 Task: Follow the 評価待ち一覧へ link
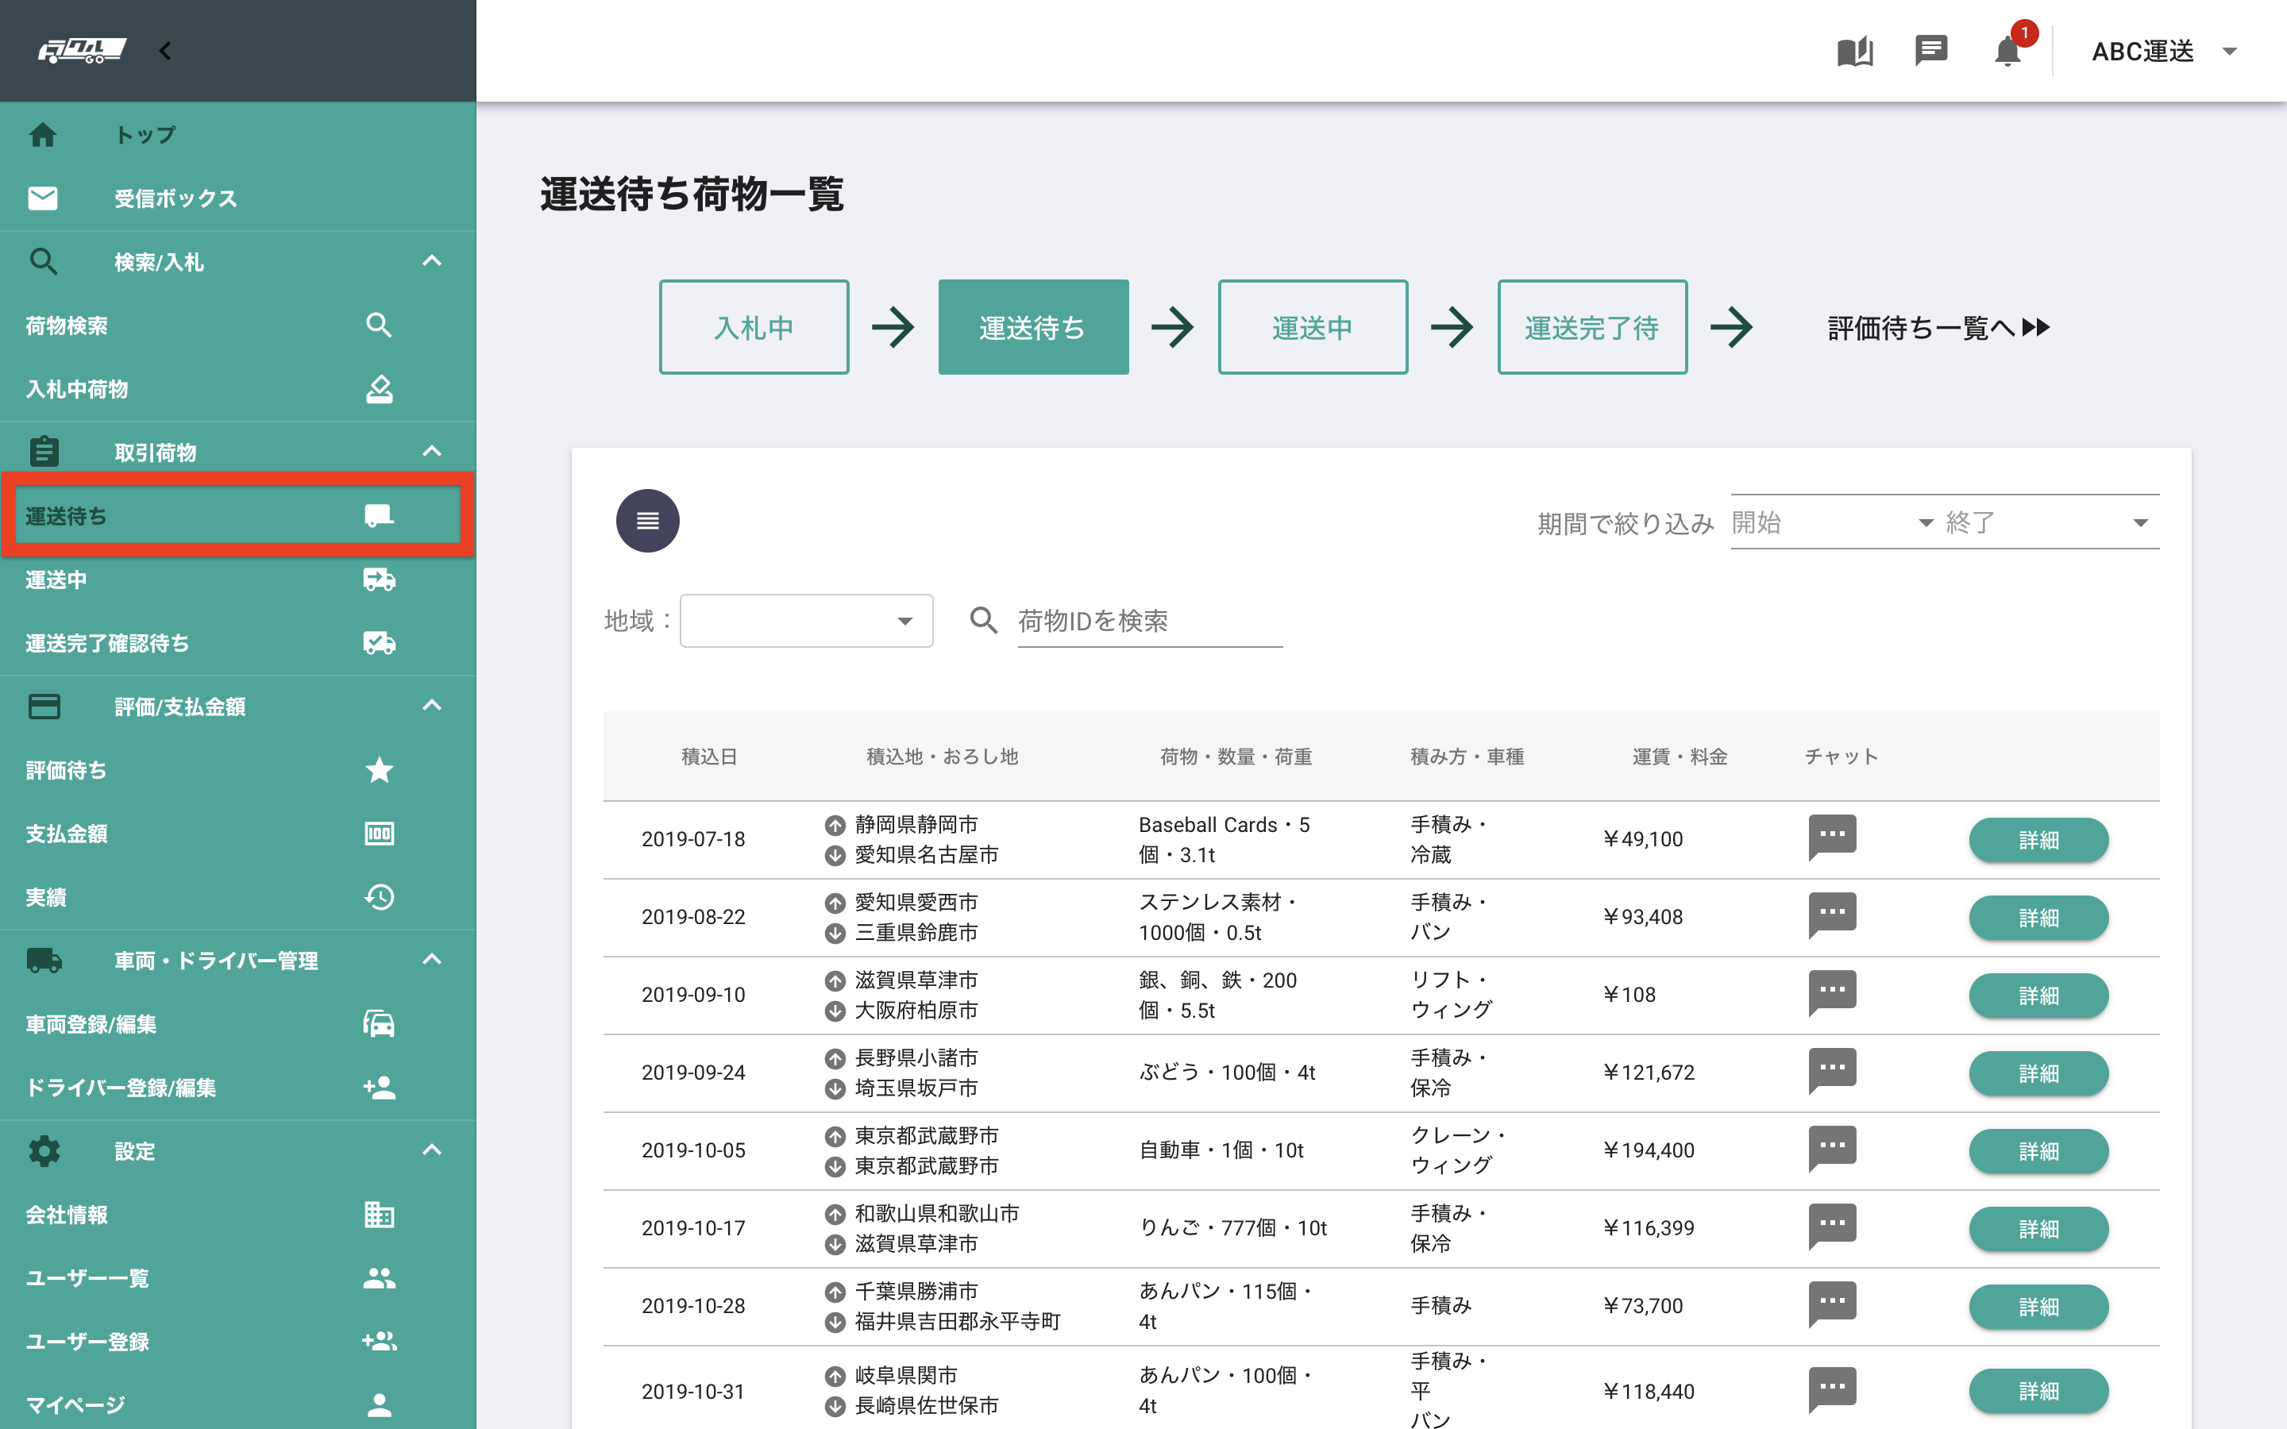click(1938, 328)
